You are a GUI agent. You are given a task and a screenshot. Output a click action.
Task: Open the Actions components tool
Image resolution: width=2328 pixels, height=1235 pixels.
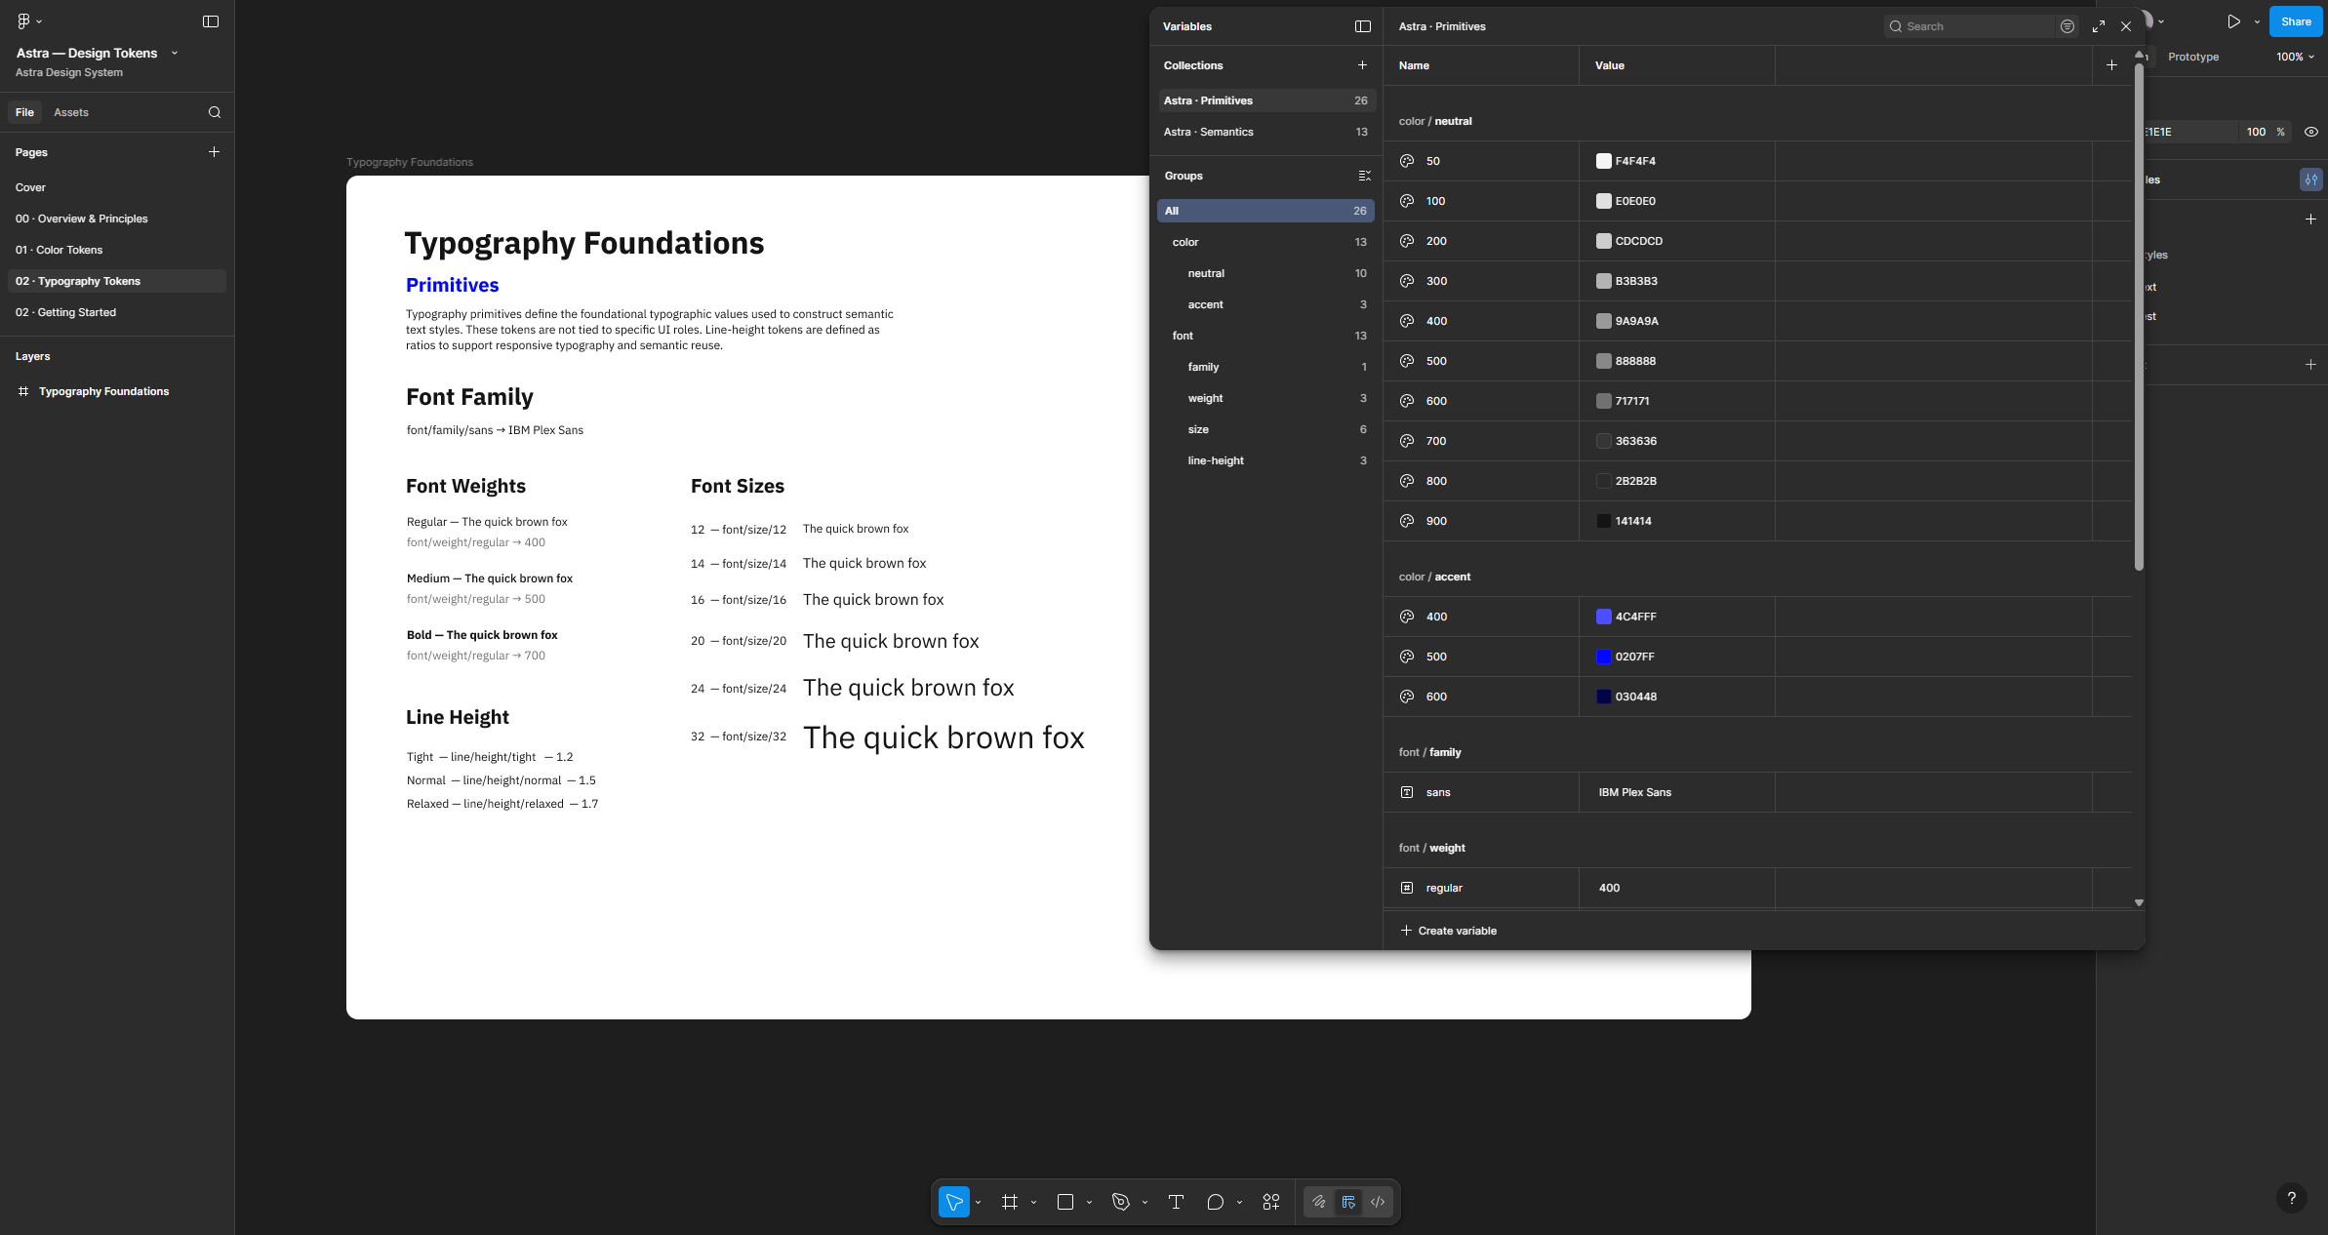coord(1271,1202)
